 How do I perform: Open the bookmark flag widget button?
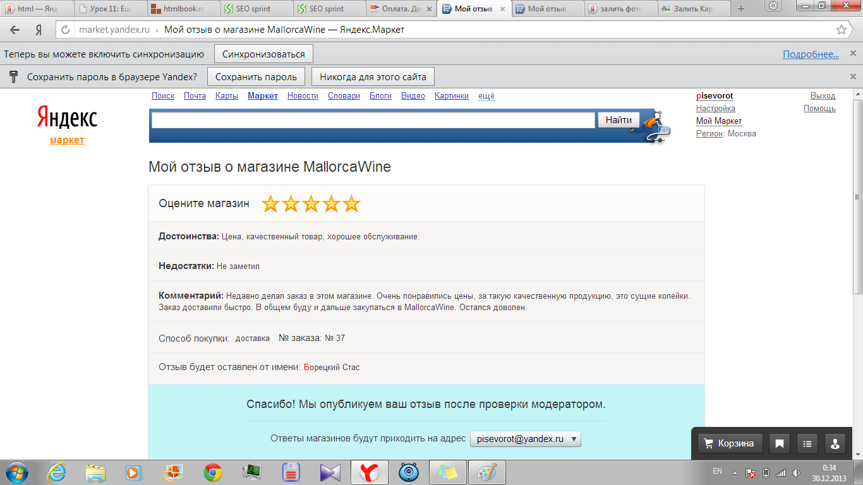[780, 443]
